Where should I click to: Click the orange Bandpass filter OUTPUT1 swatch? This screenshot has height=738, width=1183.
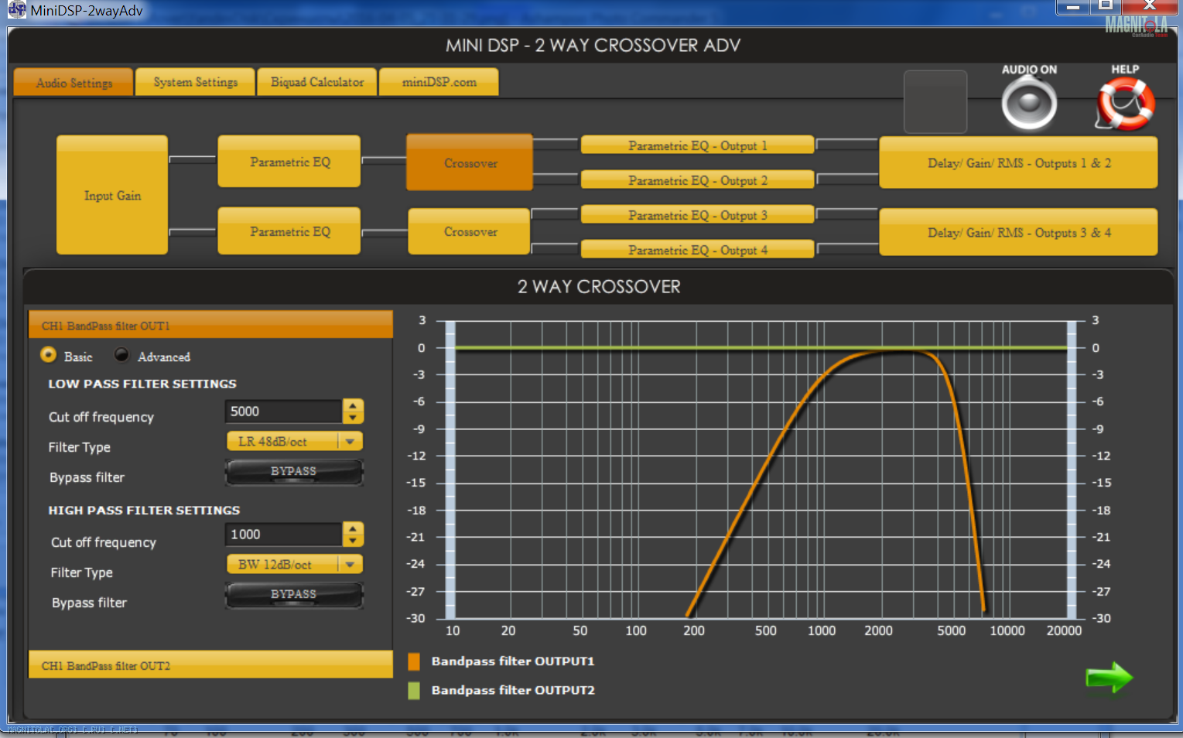[414, 661]
